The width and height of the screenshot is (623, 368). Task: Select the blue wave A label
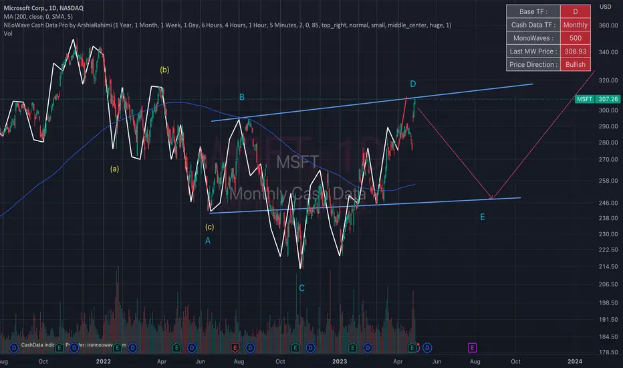[207, 241]
